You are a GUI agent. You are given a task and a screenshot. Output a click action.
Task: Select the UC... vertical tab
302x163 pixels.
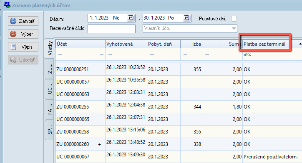(x=50, y=89)
